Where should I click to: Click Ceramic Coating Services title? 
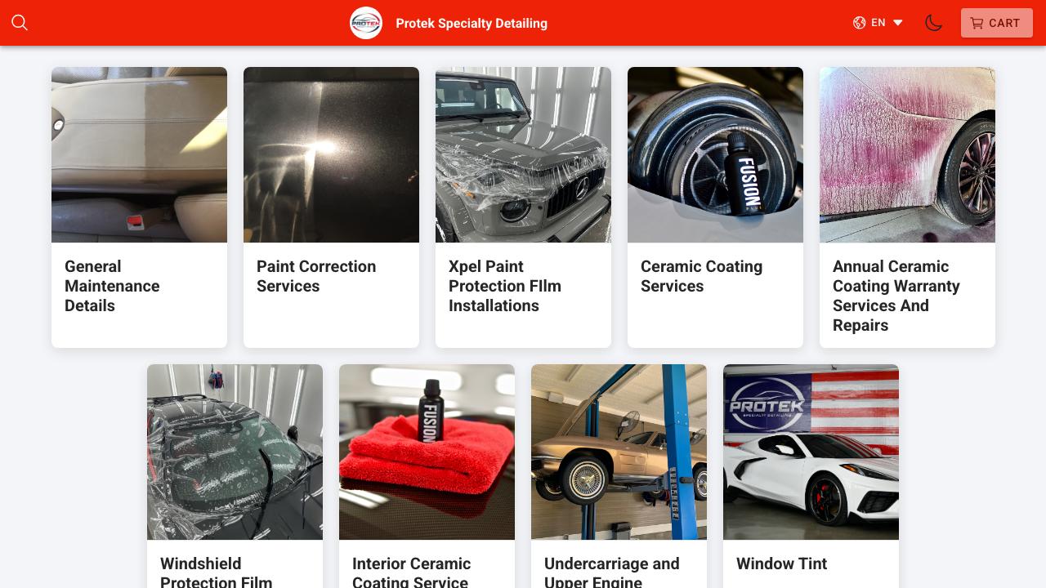701,276
